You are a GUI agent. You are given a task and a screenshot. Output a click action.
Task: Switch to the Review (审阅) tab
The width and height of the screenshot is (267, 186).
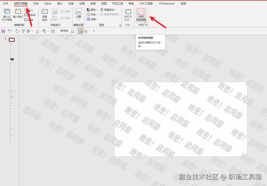click(93, 3)
